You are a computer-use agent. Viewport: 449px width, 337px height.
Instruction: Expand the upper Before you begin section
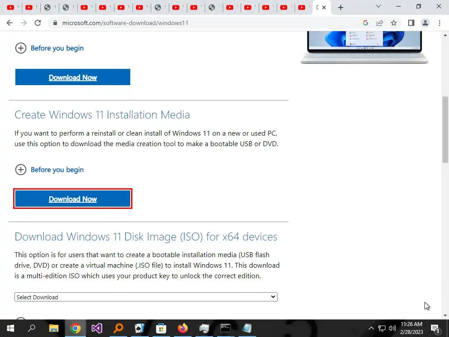click(x=49, y=48)
